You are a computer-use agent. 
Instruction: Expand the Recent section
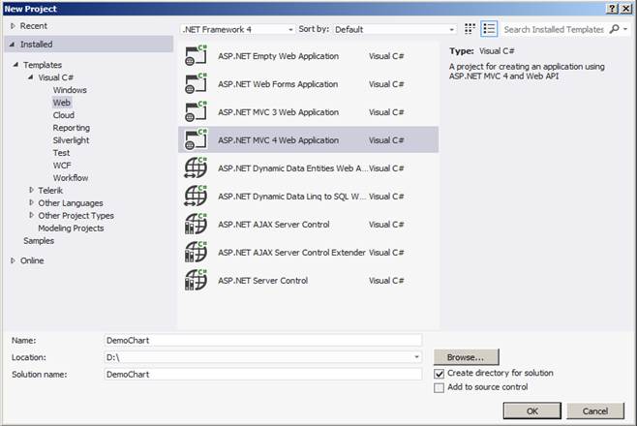pyautogui.click(x=13, y=26)
